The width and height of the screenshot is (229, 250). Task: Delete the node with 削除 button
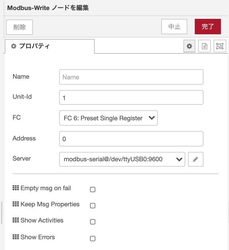pos(19,27)
